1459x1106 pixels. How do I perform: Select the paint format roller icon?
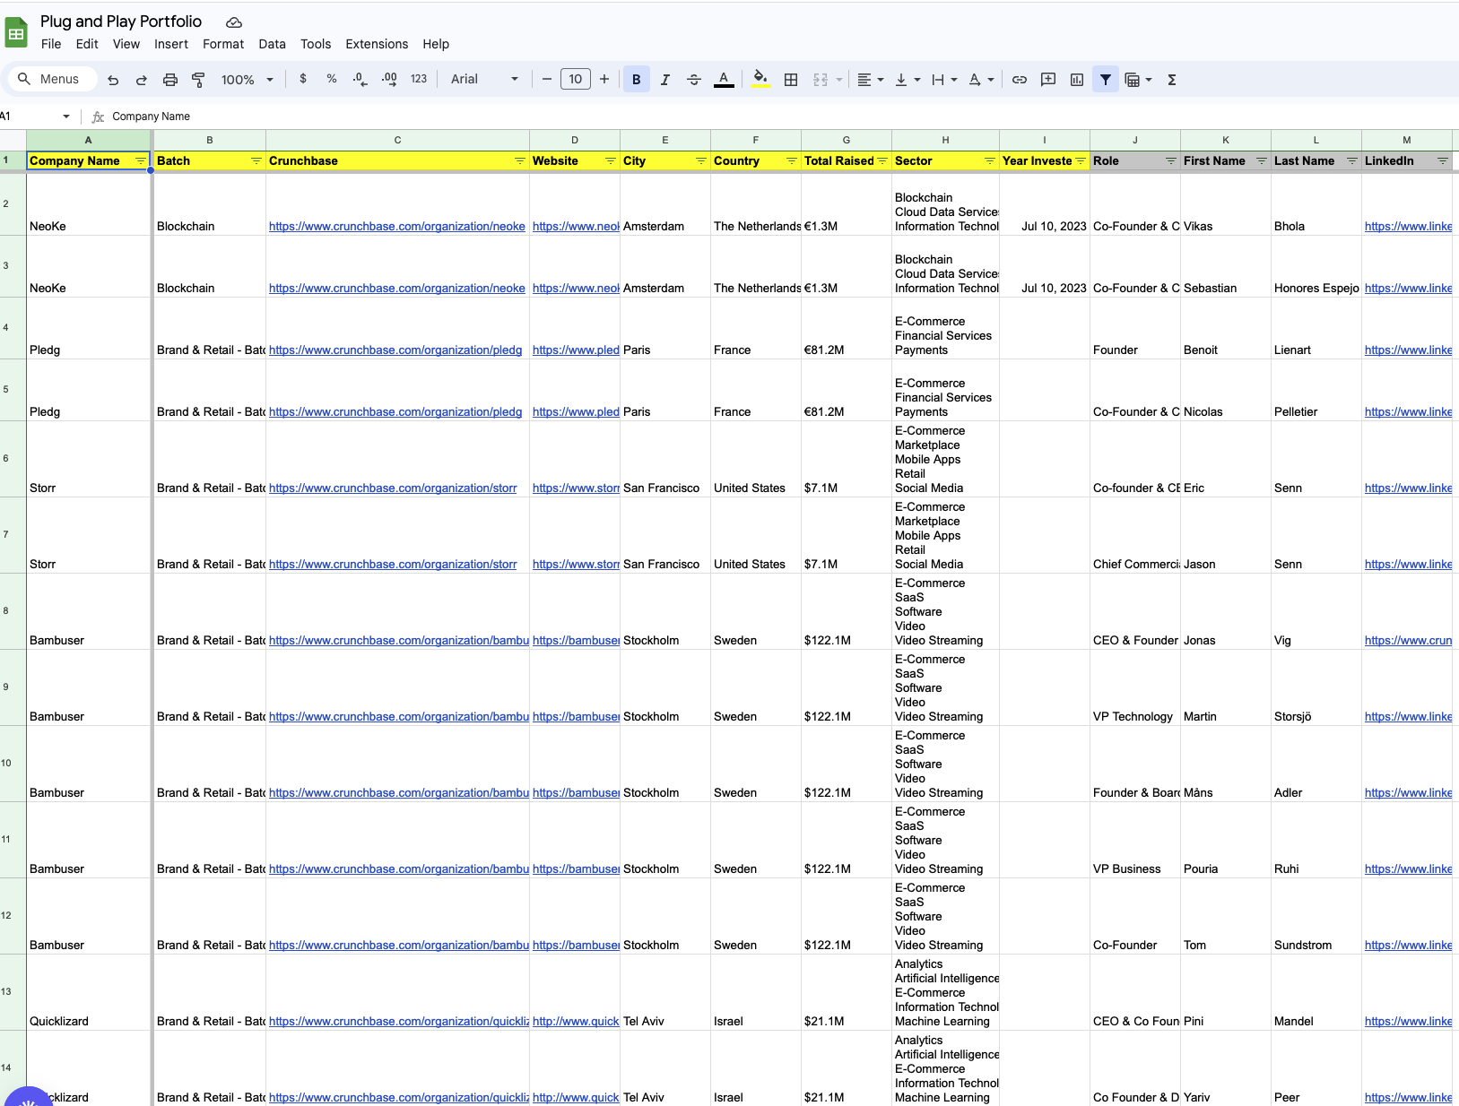(x=199, y=80)
